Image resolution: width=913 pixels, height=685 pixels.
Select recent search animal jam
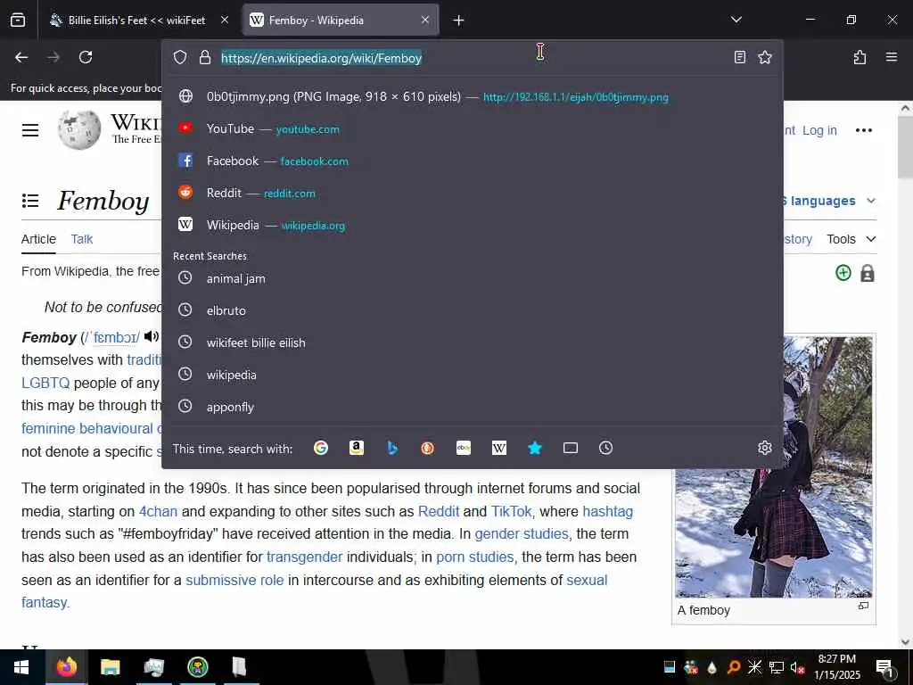pos(472,278)
